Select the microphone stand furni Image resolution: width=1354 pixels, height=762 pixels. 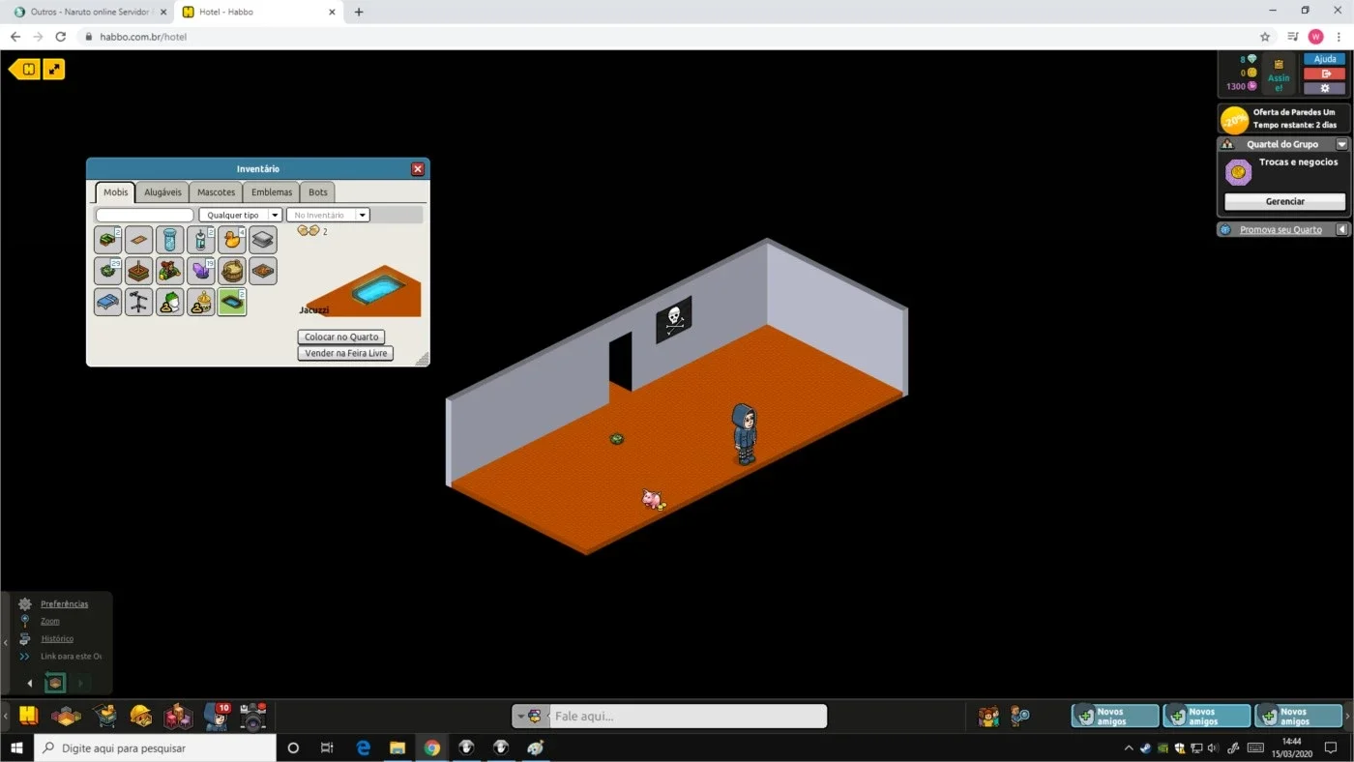coord(138,302)
